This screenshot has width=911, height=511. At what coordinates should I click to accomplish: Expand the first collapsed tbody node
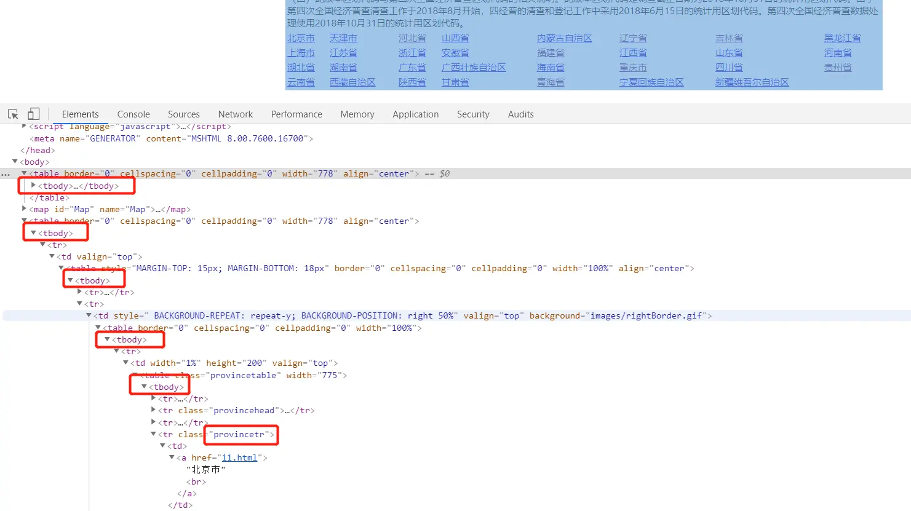point(33,185)
